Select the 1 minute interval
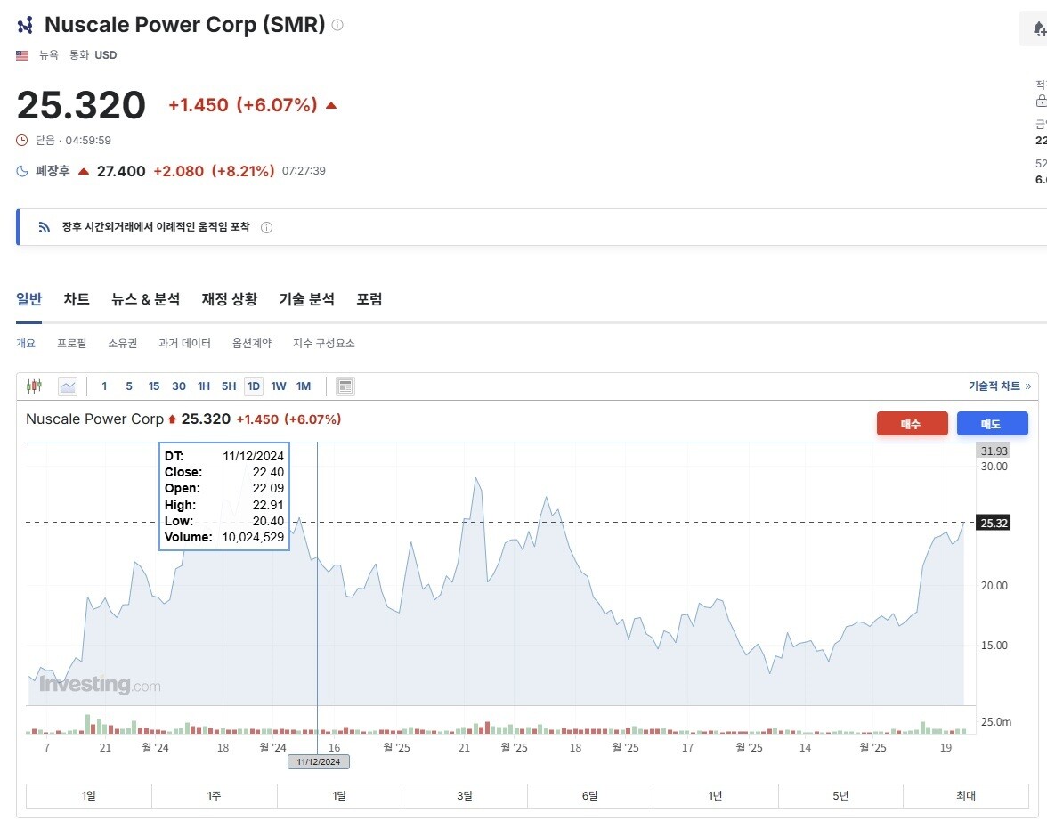The width and height of the screenshot is (1047, 821). click(x=104, y=386)
